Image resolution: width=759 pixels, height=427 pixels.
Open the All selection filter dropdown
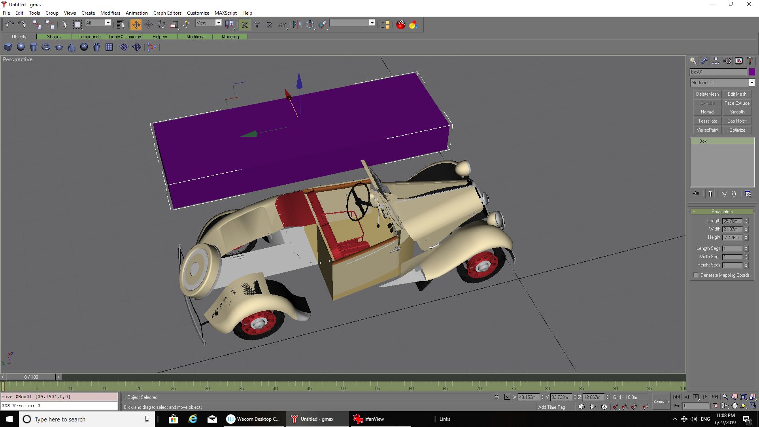click(x=108, y=23)
